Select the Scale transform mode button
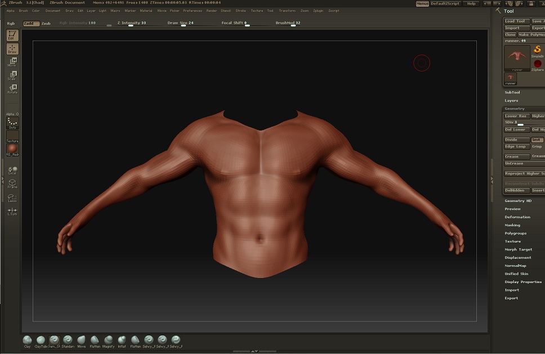Viewport: 545px width, 354px height. (12, 75)
